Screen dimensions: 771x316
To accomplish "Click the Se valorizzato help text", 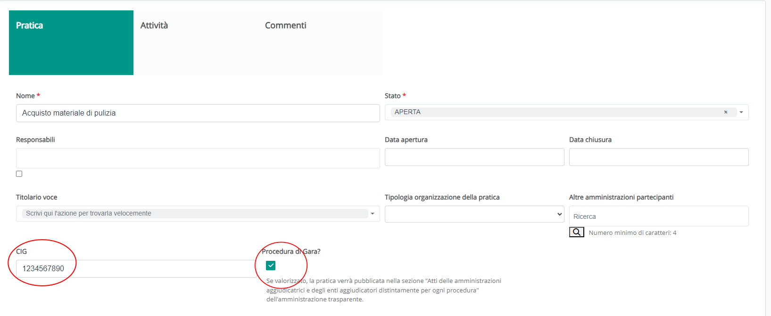I will [x=384, y=290].
